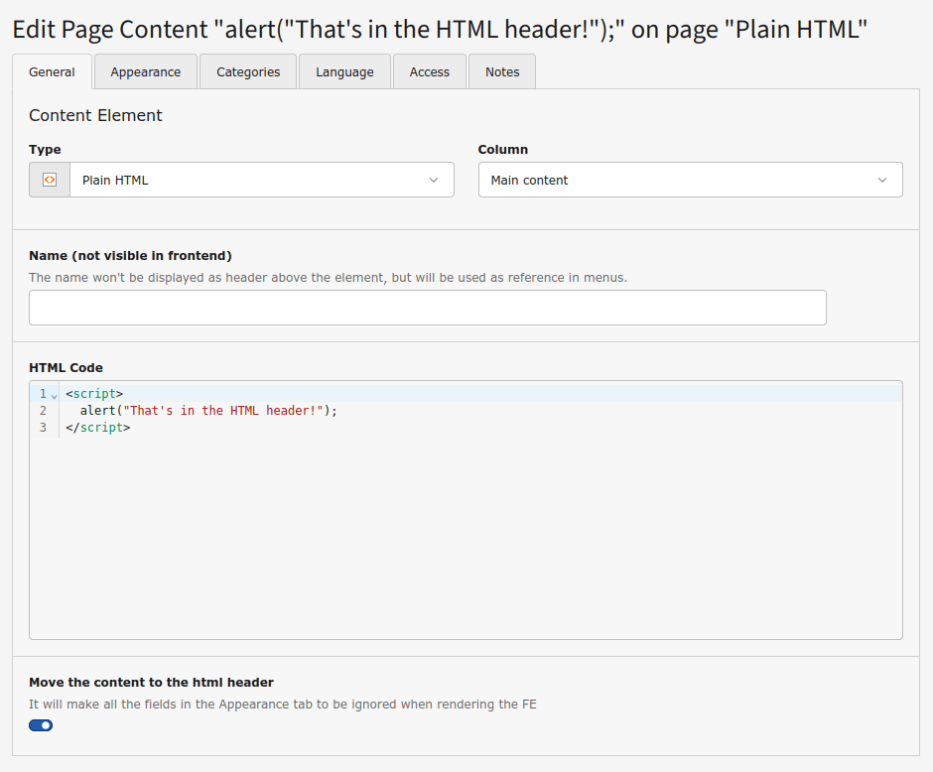
Task: Disable the move content to html header toggle
Action: [41, 725]
